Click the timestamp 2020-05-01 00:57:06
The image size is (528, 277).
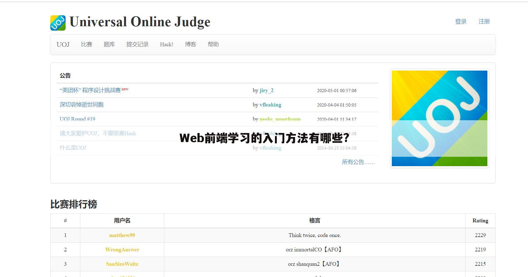pyautogui.click(x=337, y=91)
